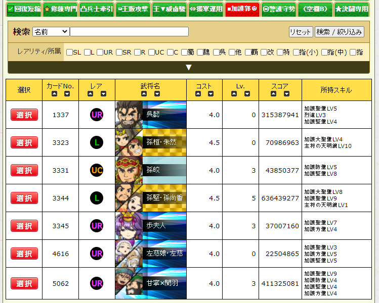Screen dimensions: 379x303
Task: Sort コスト column descending arrow
Action: (211, 93)
